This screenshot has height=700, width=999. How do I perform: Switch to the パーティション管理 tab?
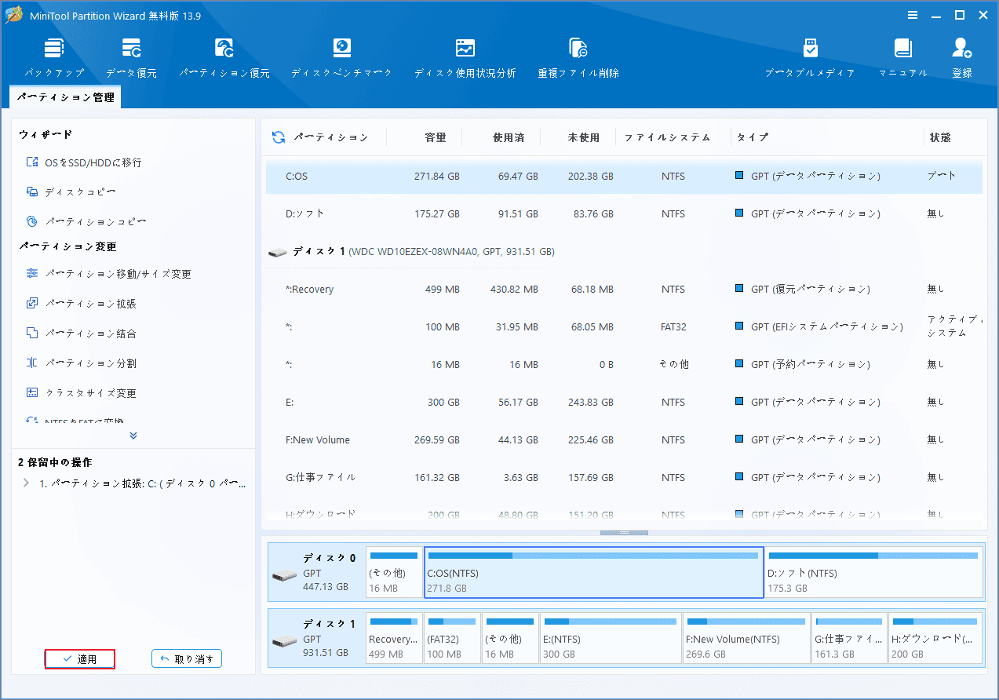coord(65,97)
